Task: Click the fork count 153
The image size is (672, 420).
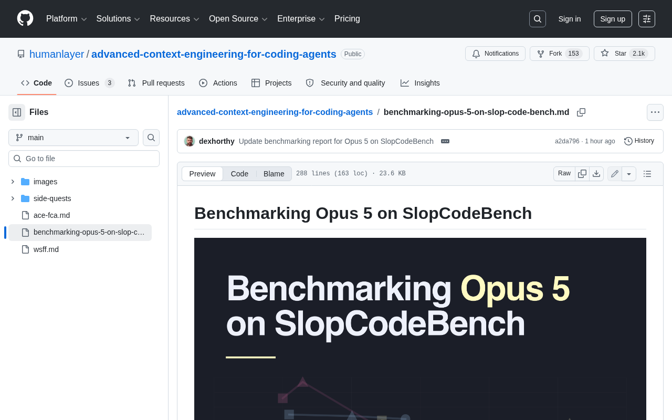Action: [574, 54]
